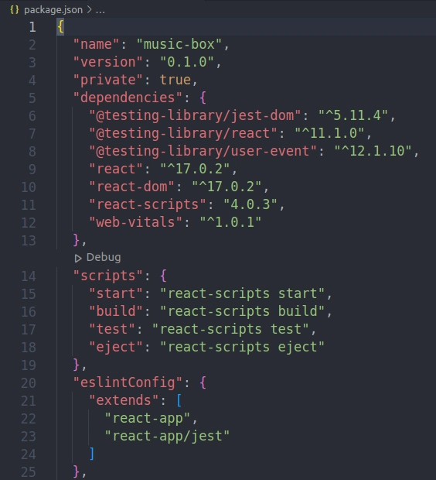Image resolution: width=436 pixels, height=480 pixels.
Task: Click the "eslintConfig" key
Action: click(x=128, y=383)
